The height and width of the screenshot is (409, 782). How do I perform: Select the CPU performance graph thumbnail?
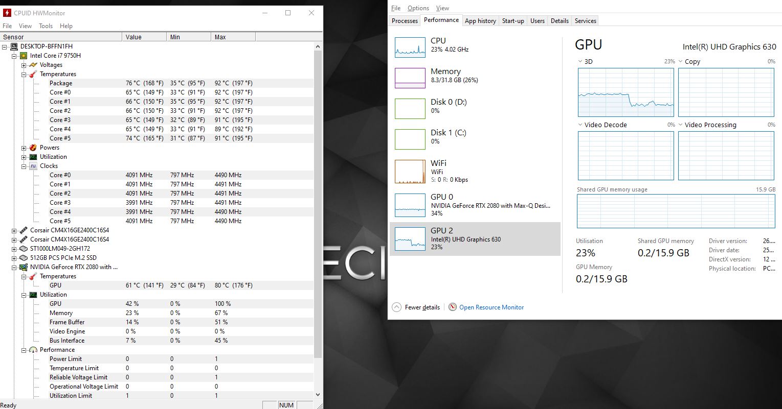click(410, 47)
